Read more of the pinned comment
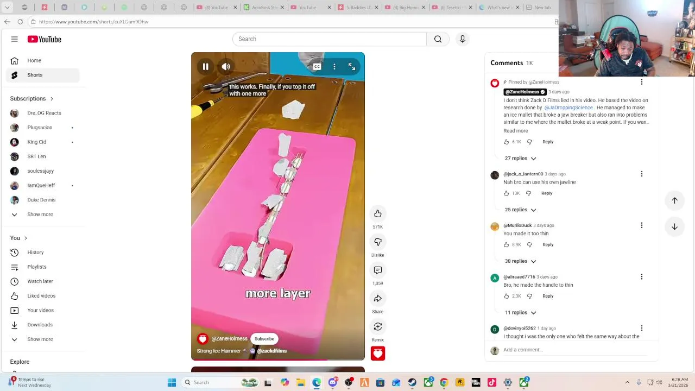This screenshot has width=695, height=391. 515,131
